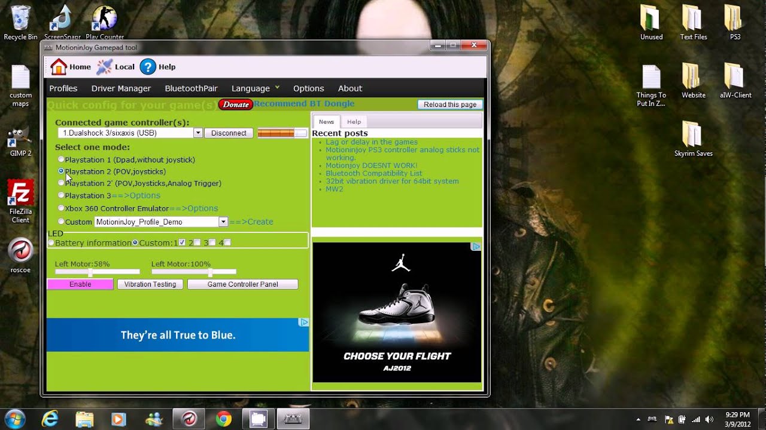This screenshot has height=430, width=766.
Task: Toggle LED 1 checkbox
Action: (182, 242)
